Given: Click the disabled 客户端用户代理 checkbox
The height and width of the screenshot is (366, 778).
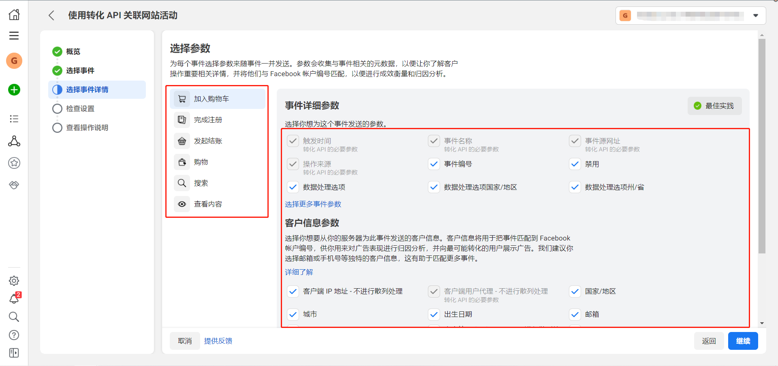Looking at the screenshot, I should click(434, 291).
